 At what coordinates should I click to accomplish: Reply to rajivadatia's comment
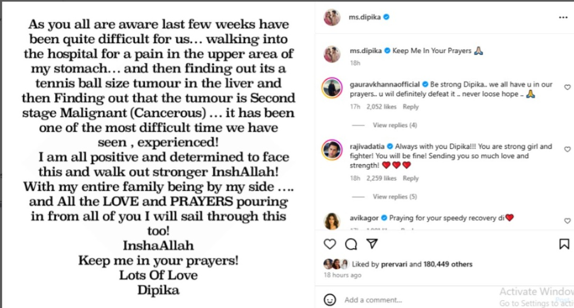[x=411, y=178]
